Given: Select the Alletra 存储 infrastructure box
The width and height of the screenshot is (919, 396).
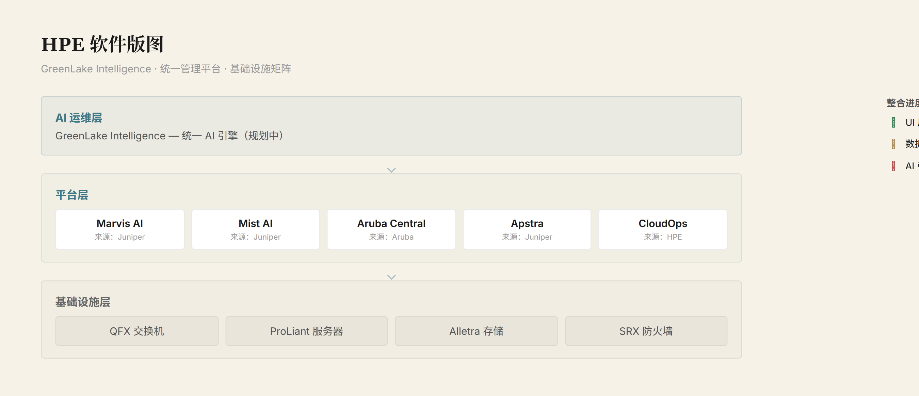Looking at the screenshot, I should (x=476, y=331).
